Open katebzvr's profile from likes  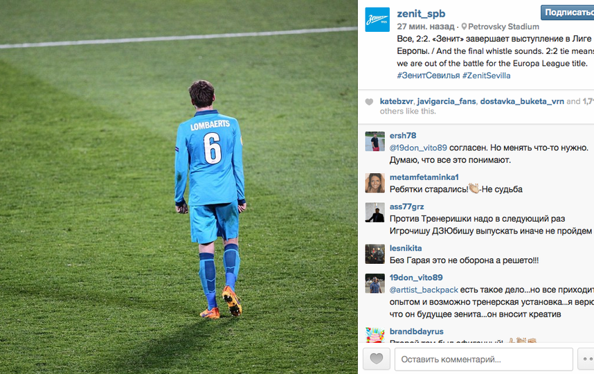[x=396, y=101]
